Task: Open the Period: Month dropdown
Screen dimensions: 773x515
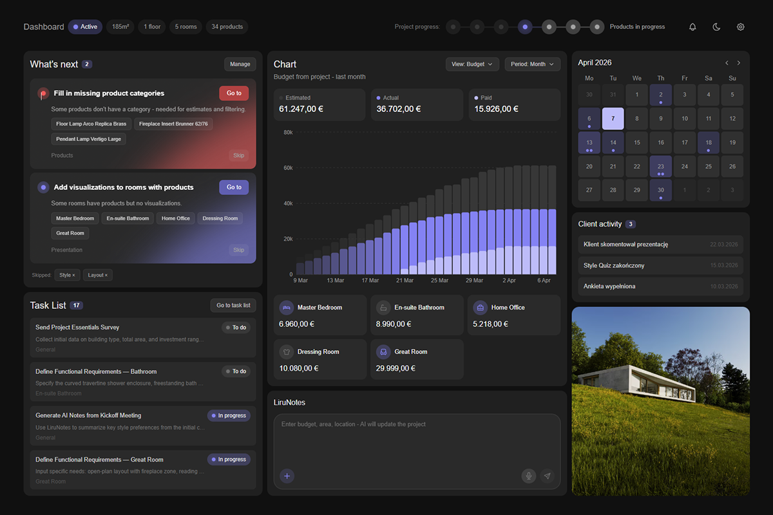Action: 532,64
